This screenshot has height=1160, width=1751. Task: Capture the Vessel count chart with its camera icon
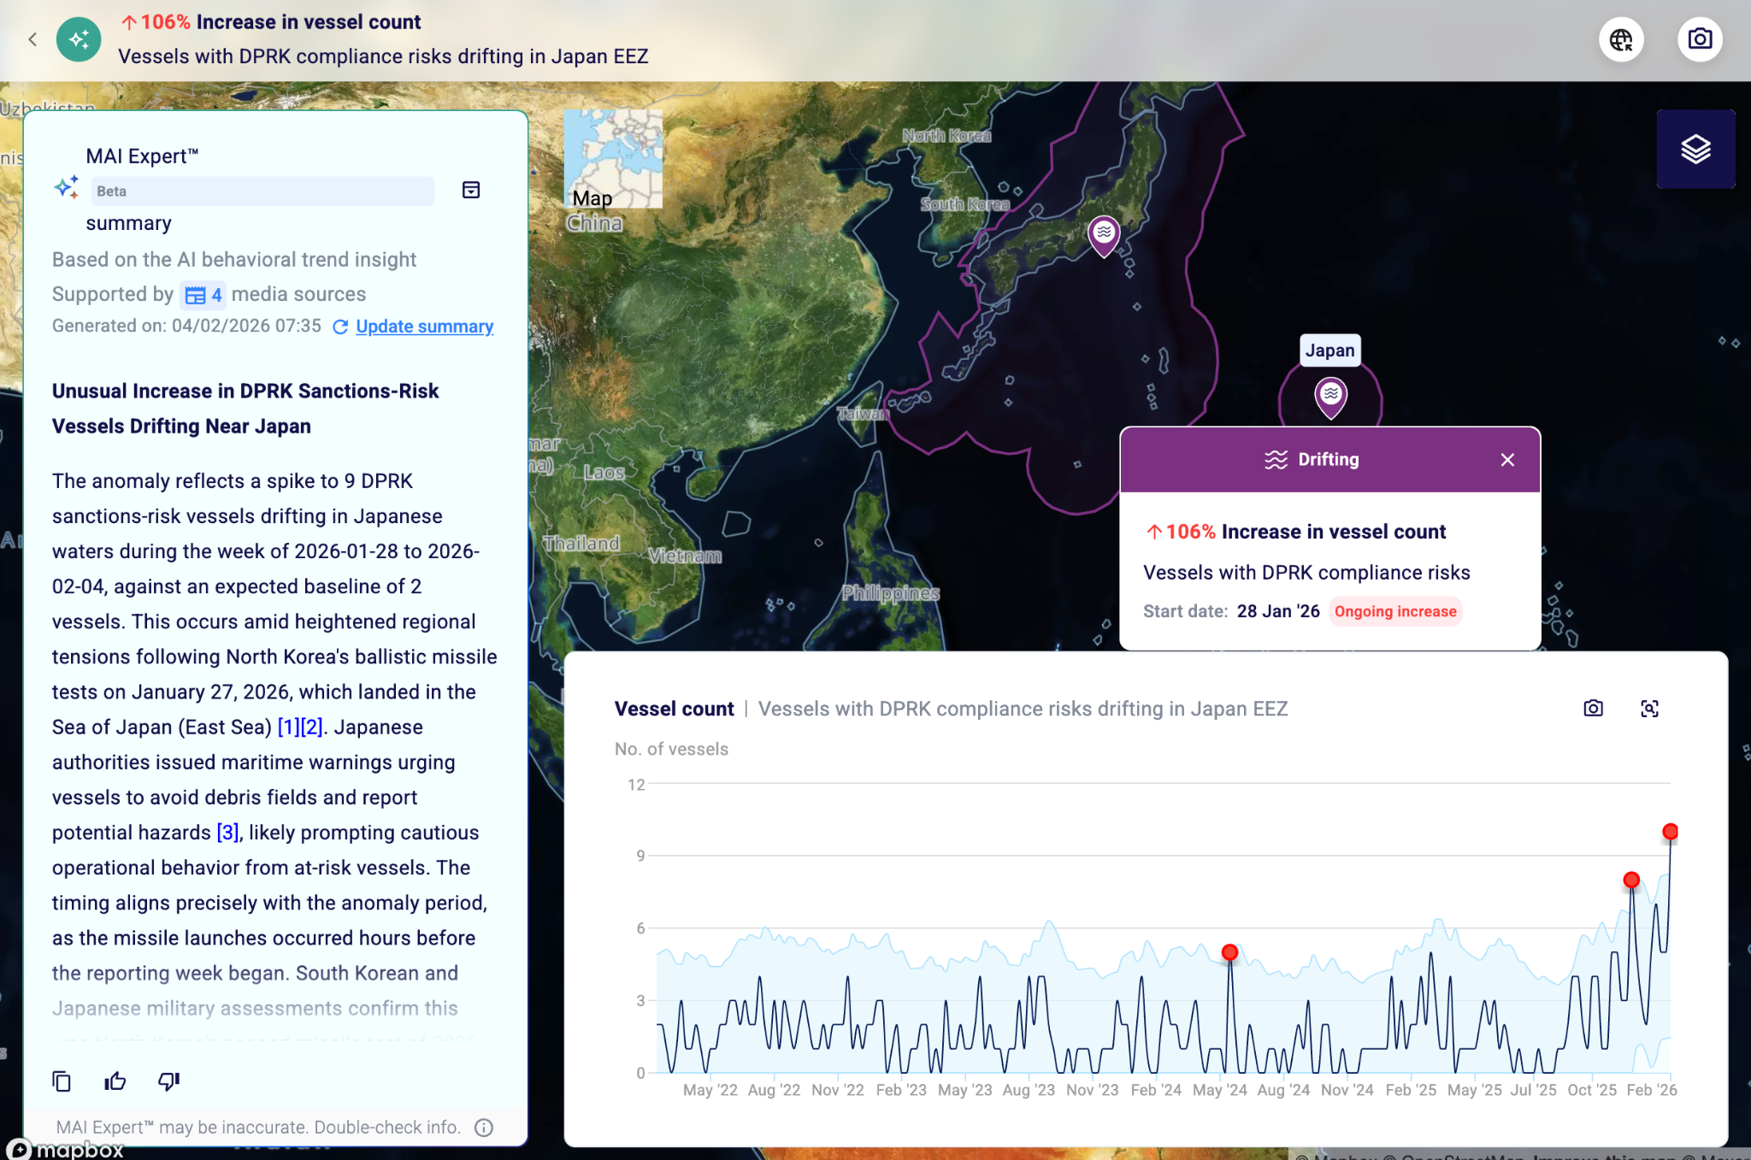[x=1594, y=708]
